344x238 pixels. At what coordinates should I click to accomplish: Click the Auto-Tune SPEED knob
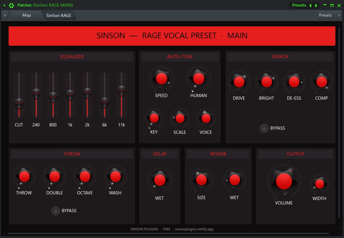tap(162, 79)
